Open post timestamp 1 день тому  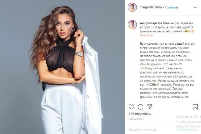[x=136, y=119]
